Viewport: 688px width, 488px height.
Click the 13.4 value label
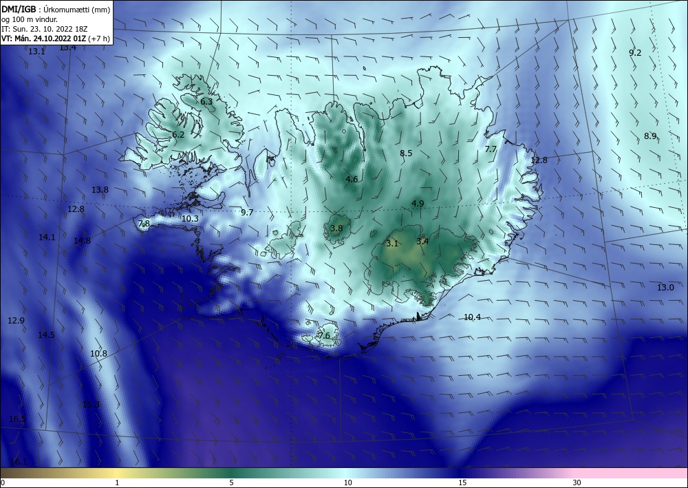point(67,47)
